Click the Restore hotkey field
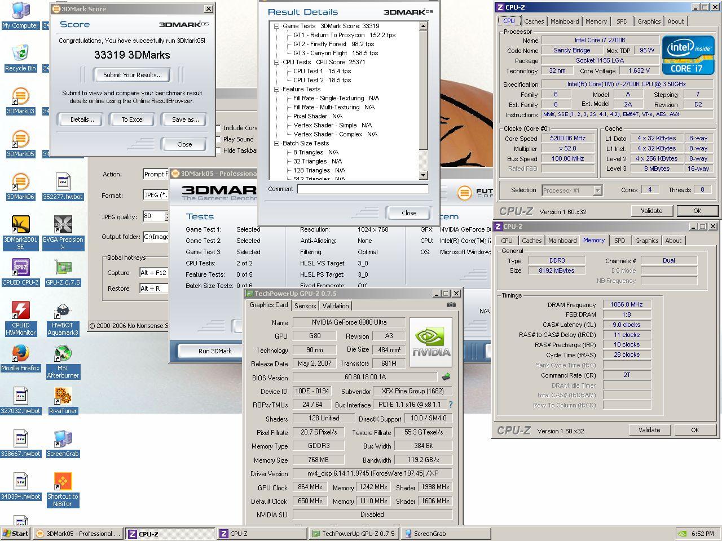 (x=155, y=289)
